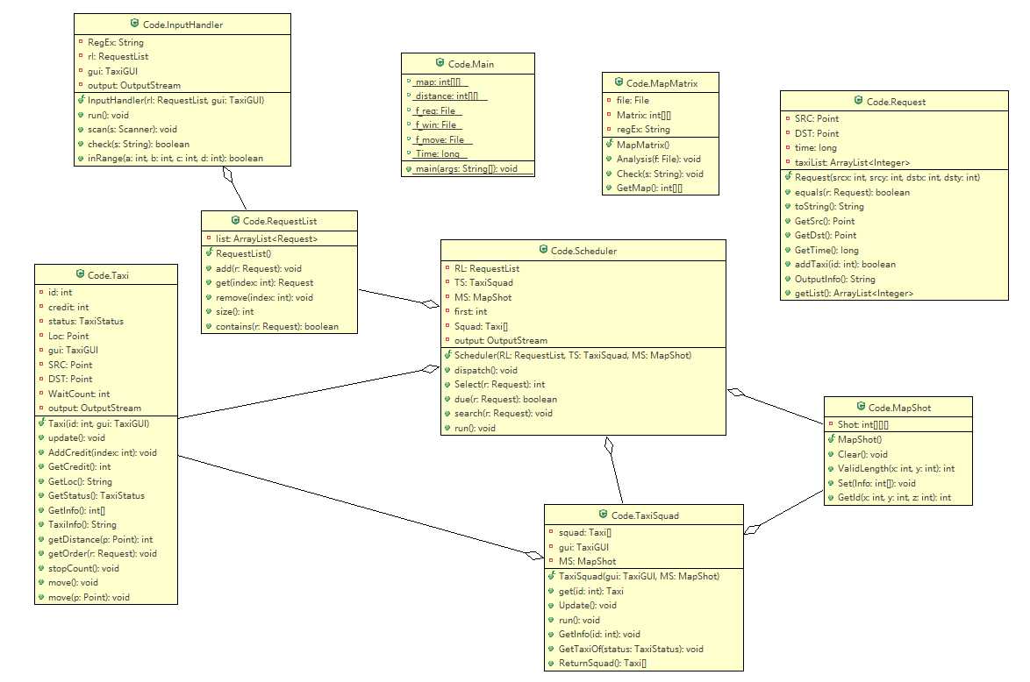Select the addTaxi(id: int): boolean method
Viewport: 1030px width, 682px height.
pos(845,264)
